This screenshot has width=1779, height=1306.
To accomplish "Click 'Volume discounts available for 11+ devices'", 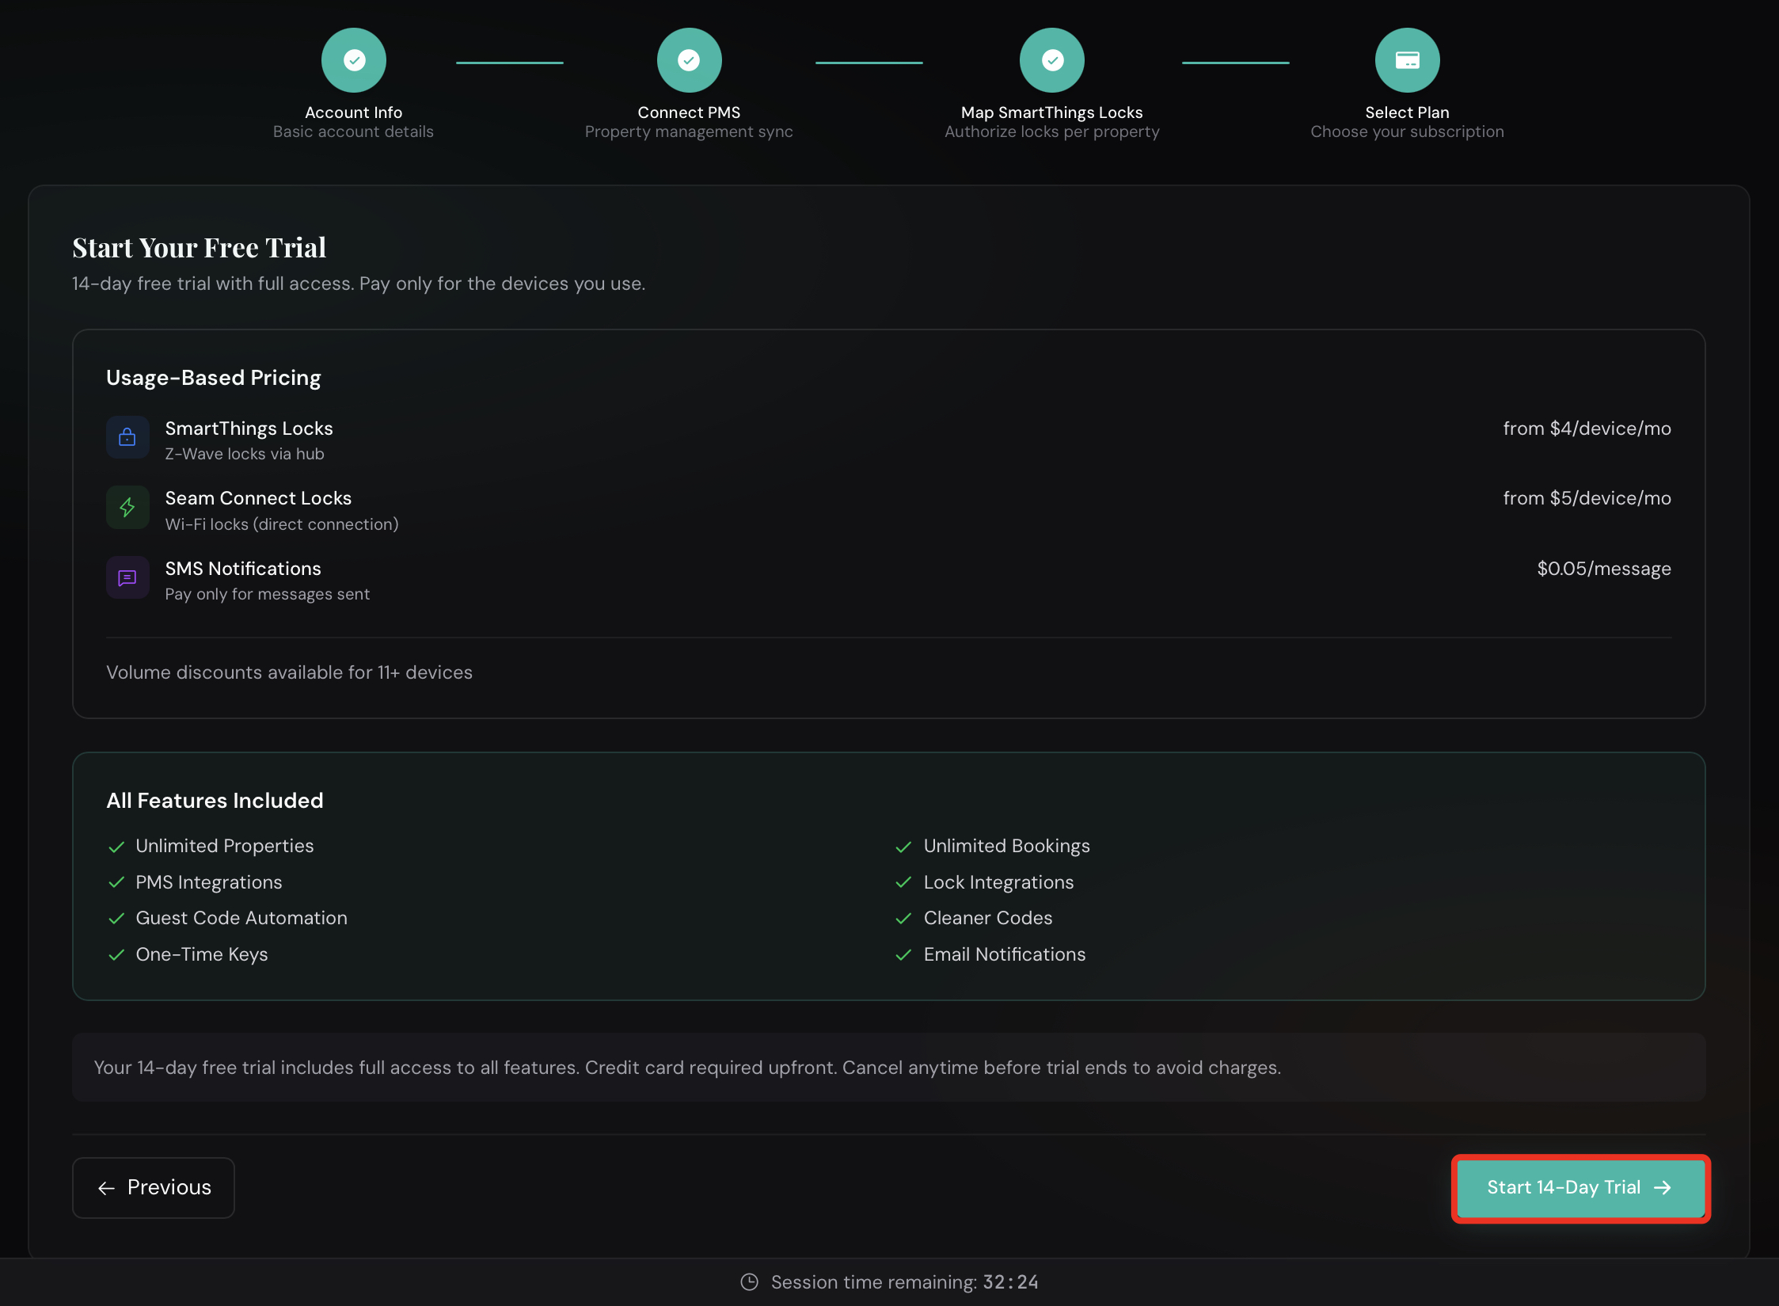I will pos(289,672).
